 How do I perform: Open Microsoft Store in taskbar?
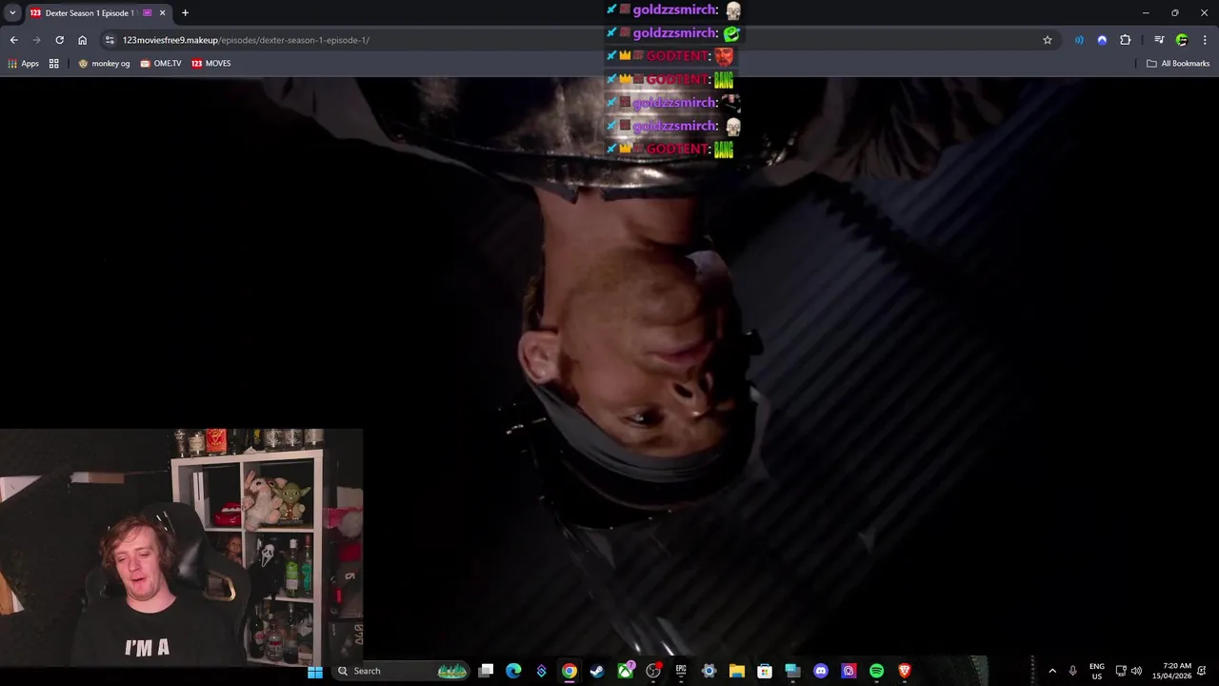pos(764,671)
